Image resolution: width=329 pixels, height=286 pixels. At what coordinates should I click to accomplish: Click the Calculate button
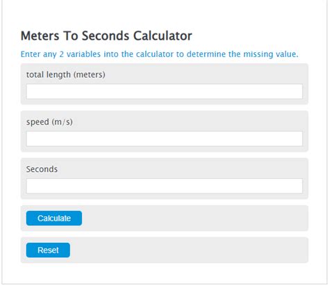pos(54,218)
